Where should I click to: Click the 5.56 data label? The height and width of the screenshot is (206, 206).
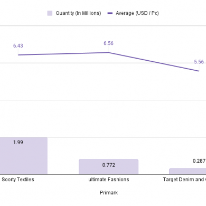(199, 62)
